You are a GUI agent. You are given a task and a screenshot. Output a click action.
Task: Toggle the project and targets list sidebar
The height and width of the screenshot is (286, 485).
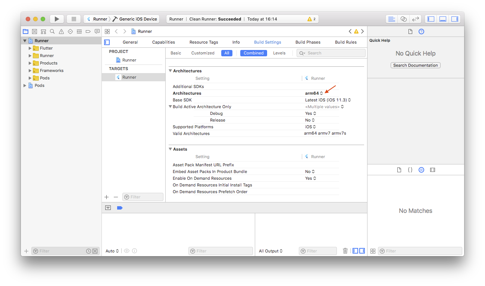107,42
